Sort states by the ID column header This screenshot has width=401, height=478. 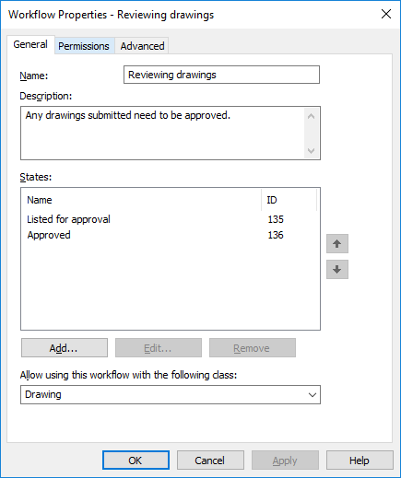[x=289, y=200]
